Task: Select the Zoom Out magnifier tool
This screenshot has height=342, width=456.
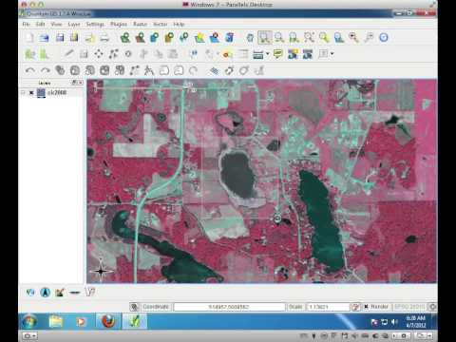Action: (279, 38)
